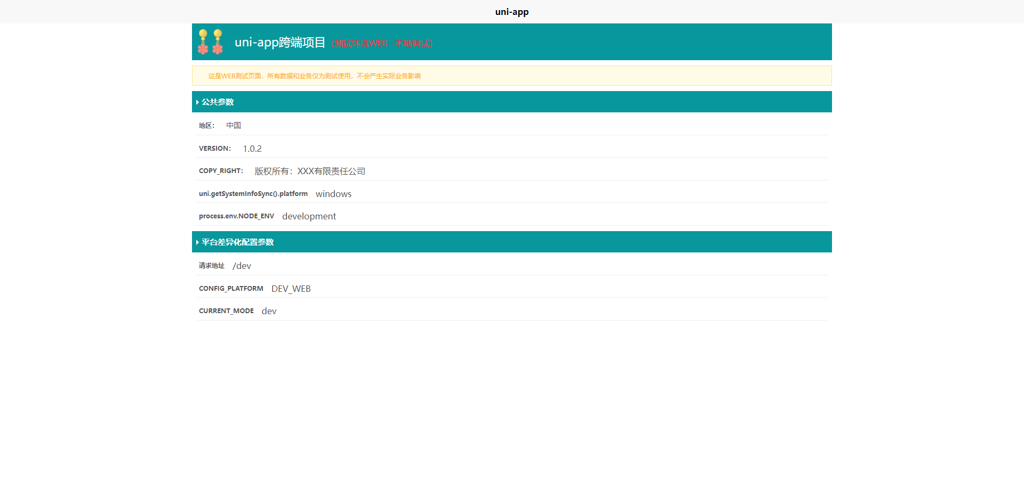Click the uni-app title in top bar
Image resolution: width=1024 pixels, height=499 pixels.
(511, 12)
